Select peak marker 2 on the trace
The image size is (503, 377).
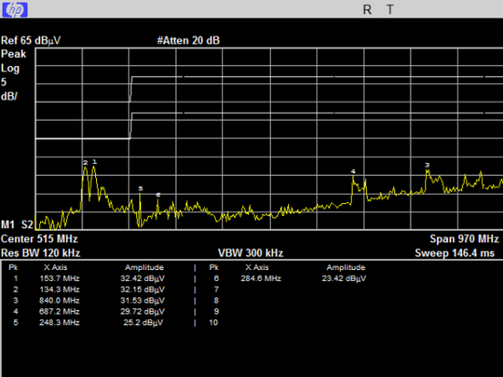pos(85,163)
